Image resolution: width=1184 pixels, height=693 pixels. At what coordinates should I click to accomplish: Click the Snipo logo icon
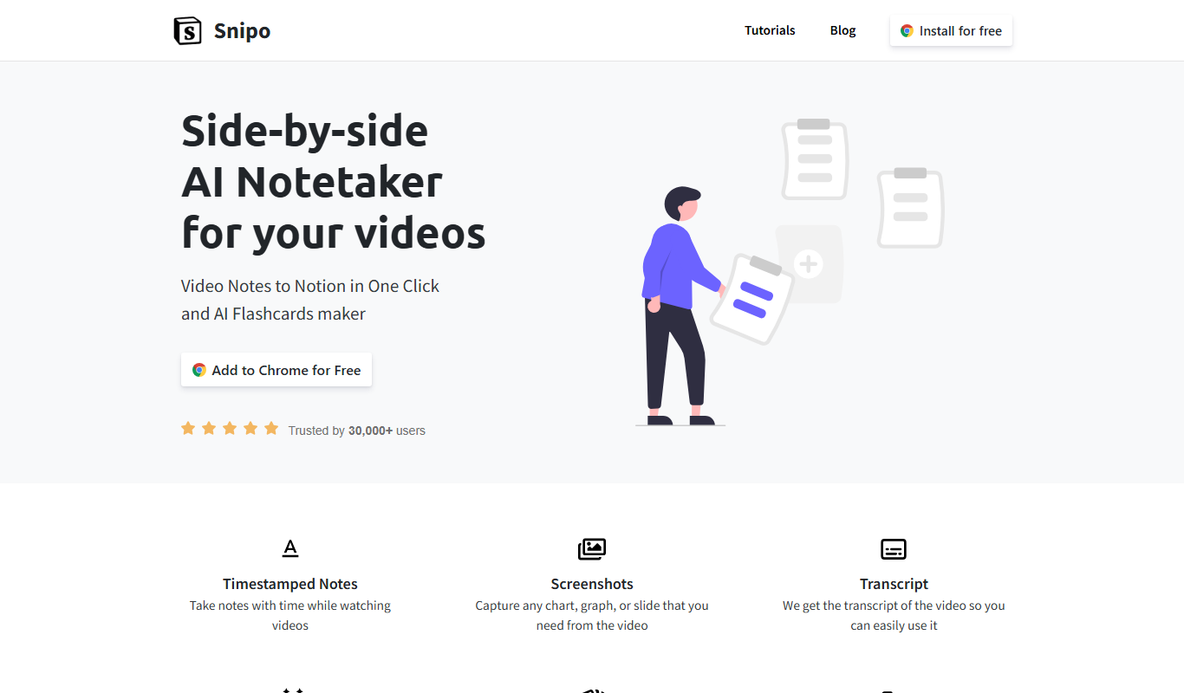(x=187, y=30)
